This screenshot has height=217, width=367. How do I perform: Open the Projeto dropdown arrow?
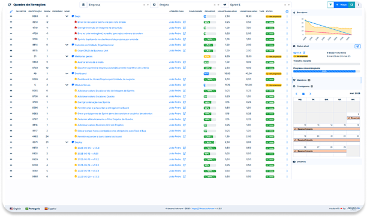pos(218,5)
